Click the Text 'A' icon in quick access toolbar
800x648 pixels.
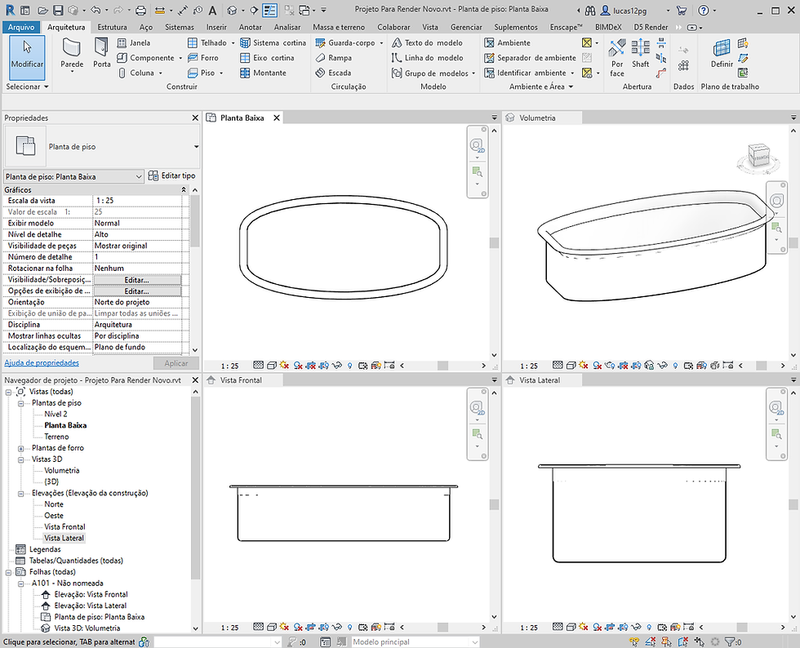213,11
